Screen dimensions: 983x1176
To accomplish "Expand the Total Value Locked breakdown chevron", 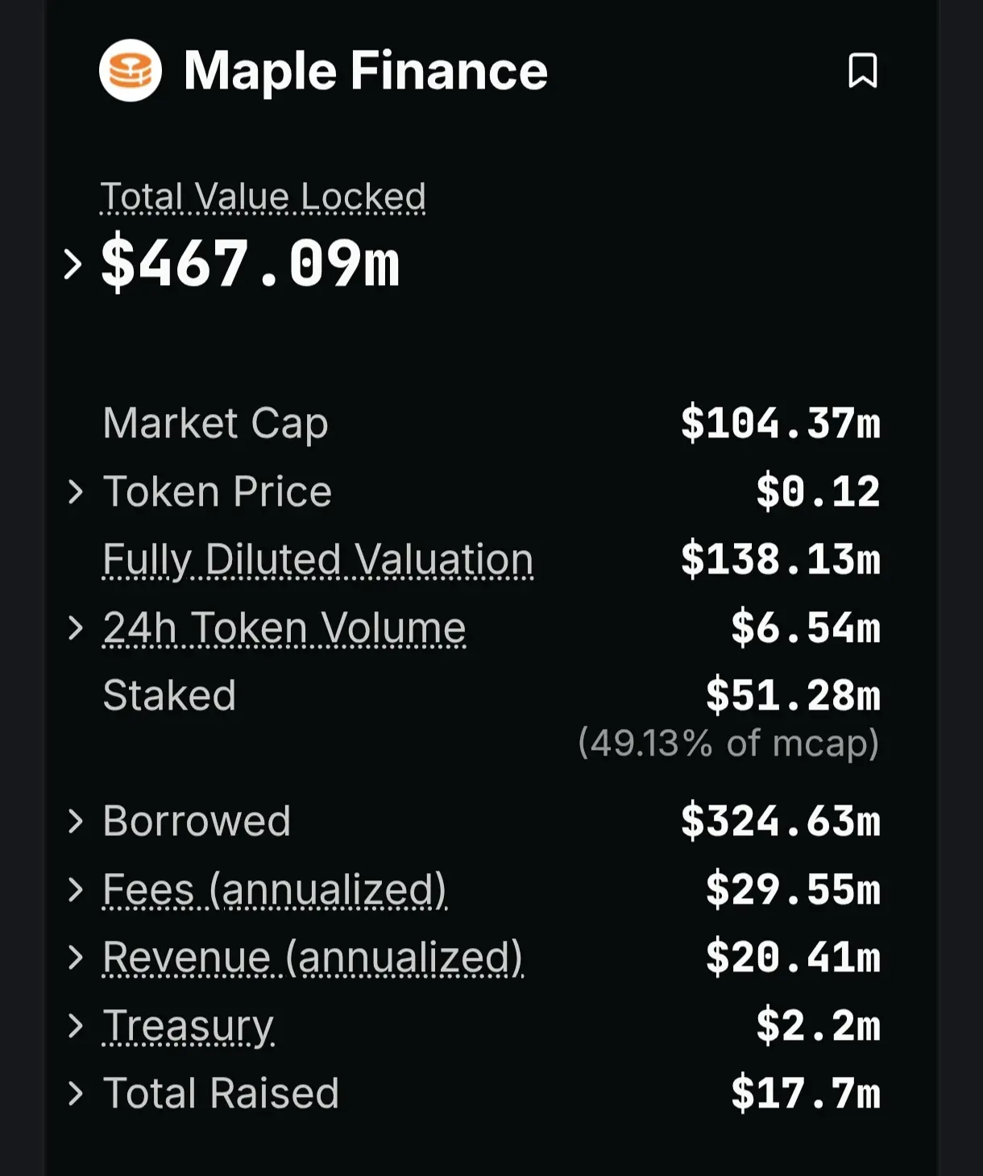I will (x=73, y=264).
